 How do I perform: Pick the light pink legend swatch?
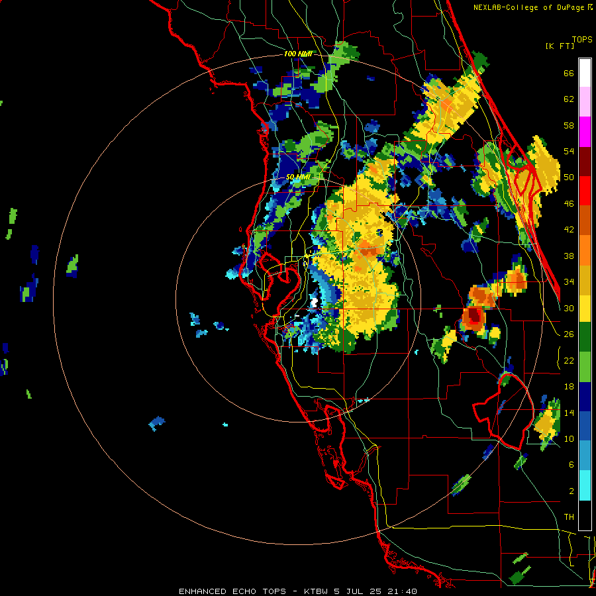click(585, 101)
